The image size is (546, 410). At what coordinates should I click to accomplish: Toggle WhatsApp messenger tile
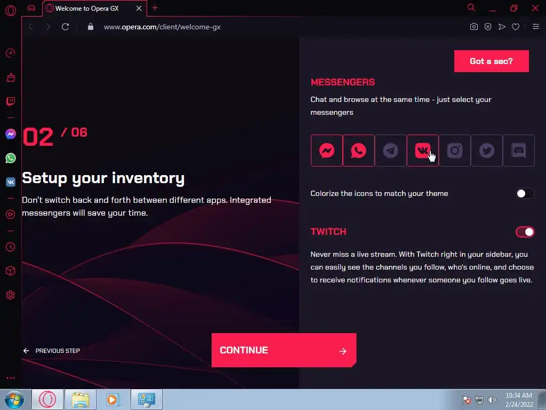pyautogui.click(x=359, y=151)
